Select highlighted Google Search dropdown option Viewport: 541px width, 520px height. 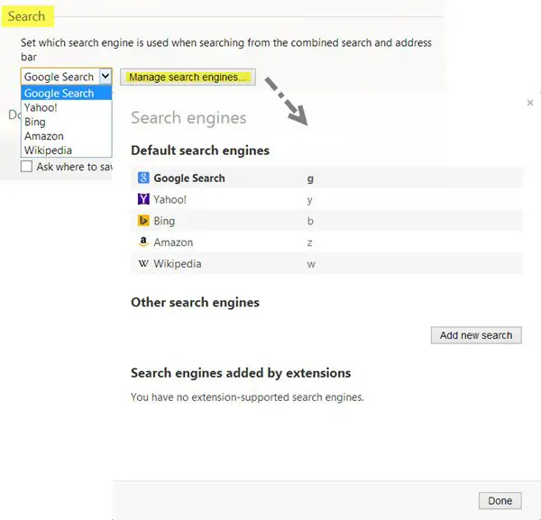[x=59, y=93]
